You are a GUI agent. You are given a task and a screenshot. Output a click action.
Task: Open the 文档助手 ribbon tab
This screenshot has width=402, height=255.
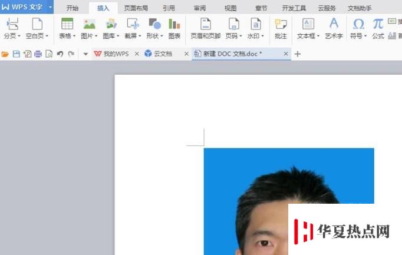pos(360,8)
